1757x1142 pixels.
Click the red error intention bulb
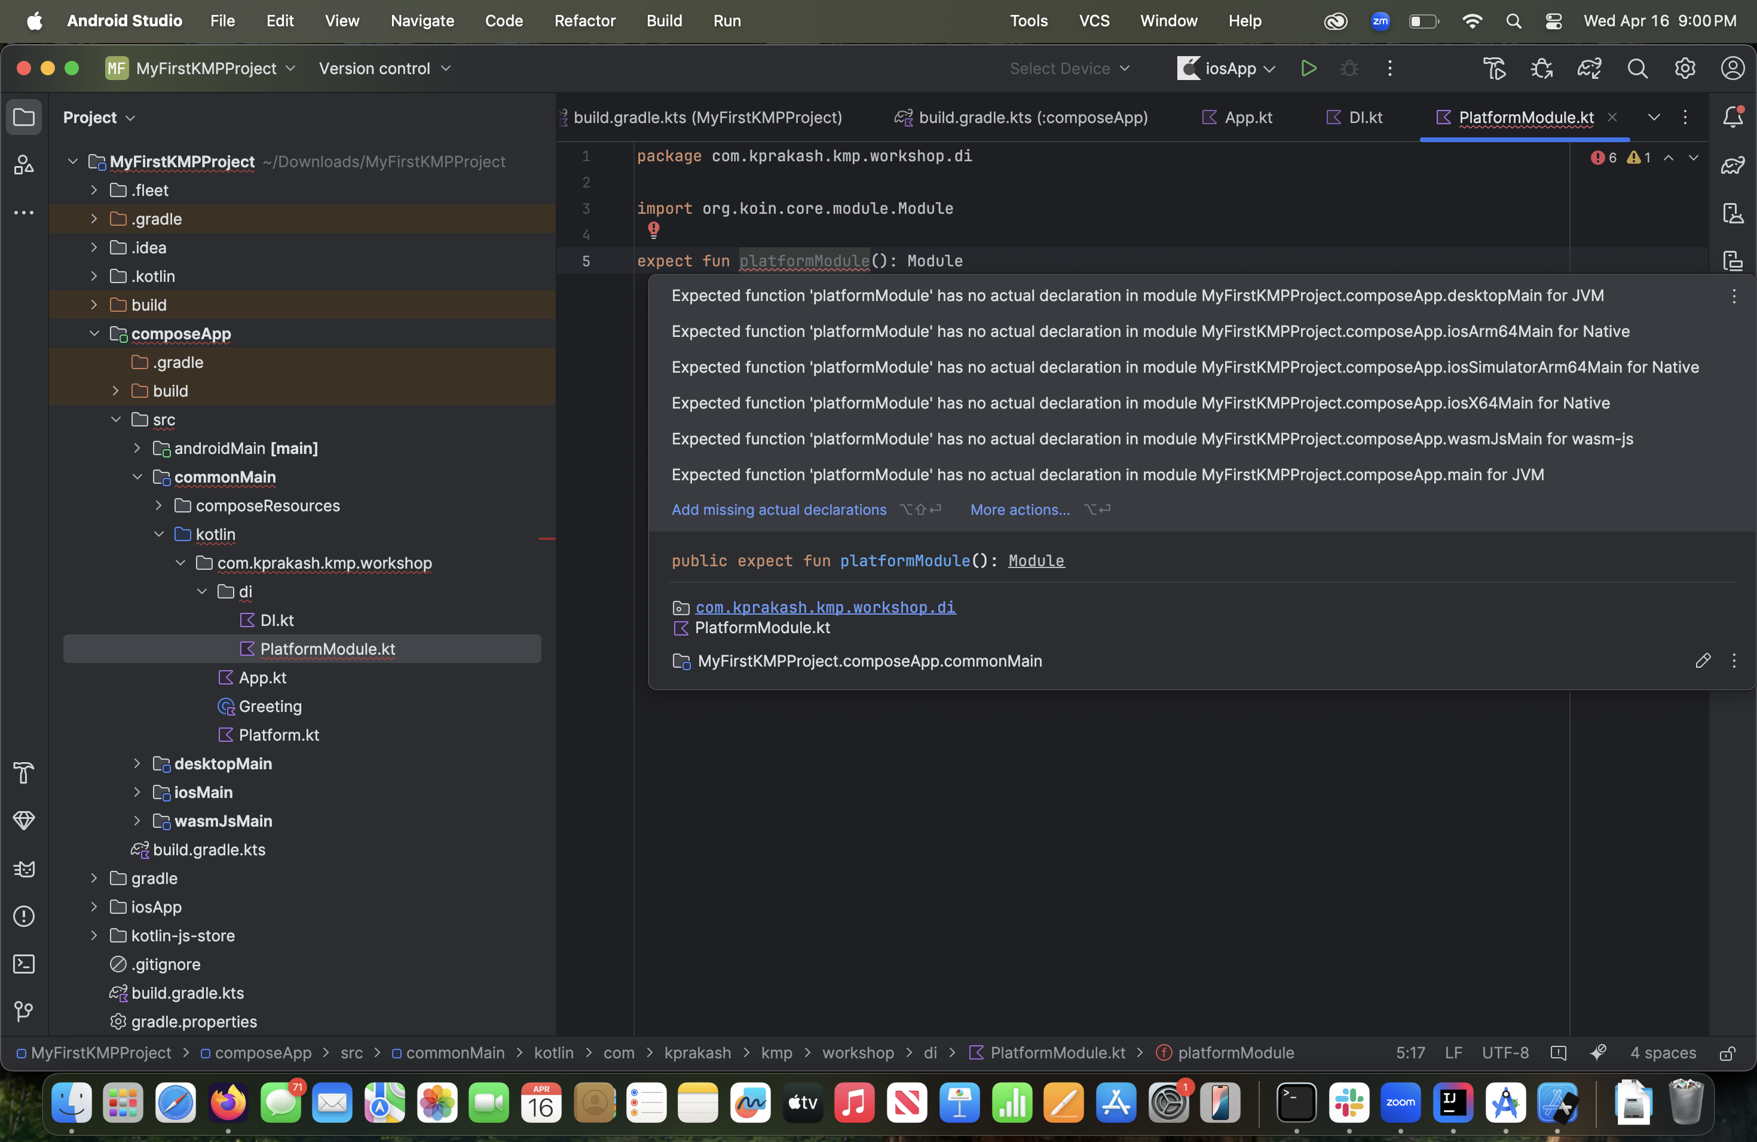pyautogui.click(x=653, y=230)
